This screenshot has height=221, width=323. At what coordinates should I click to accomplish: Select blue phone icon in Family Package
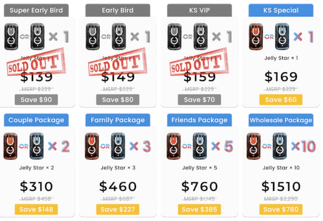point(118,146)
